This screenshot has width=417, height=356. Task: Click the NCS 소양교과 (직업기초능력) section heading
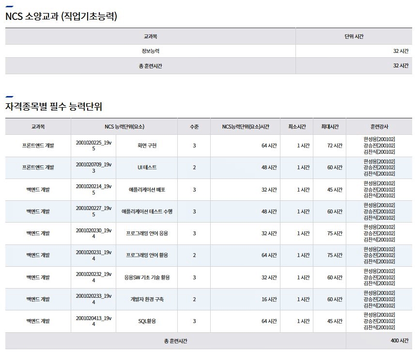pos(61,16)
